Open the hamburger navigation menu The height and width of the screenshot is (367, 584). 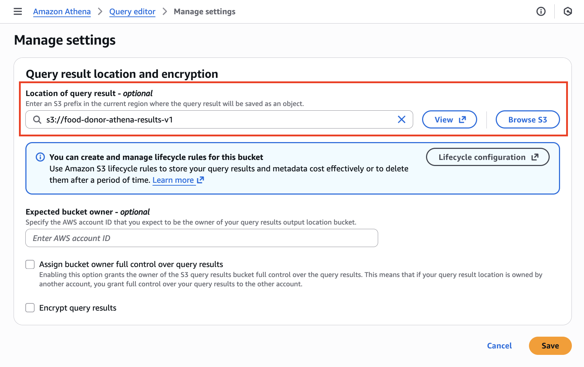click(18, 11)
